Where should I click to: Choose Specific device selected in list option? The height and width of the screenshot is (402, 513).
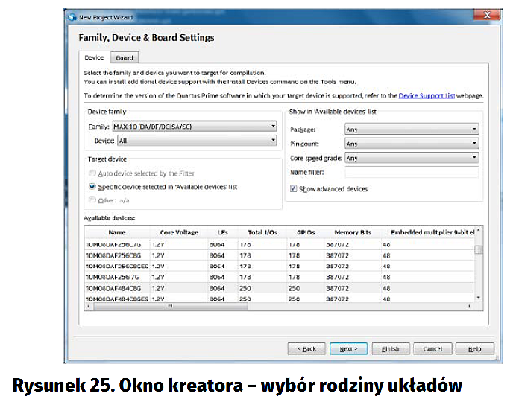click(x=92, y=187)
